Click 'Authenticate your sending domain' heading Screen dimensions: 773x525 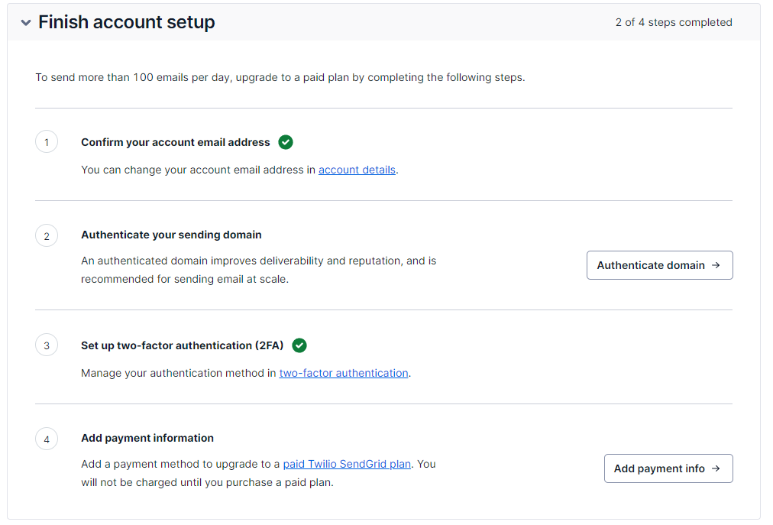[171, 235]
